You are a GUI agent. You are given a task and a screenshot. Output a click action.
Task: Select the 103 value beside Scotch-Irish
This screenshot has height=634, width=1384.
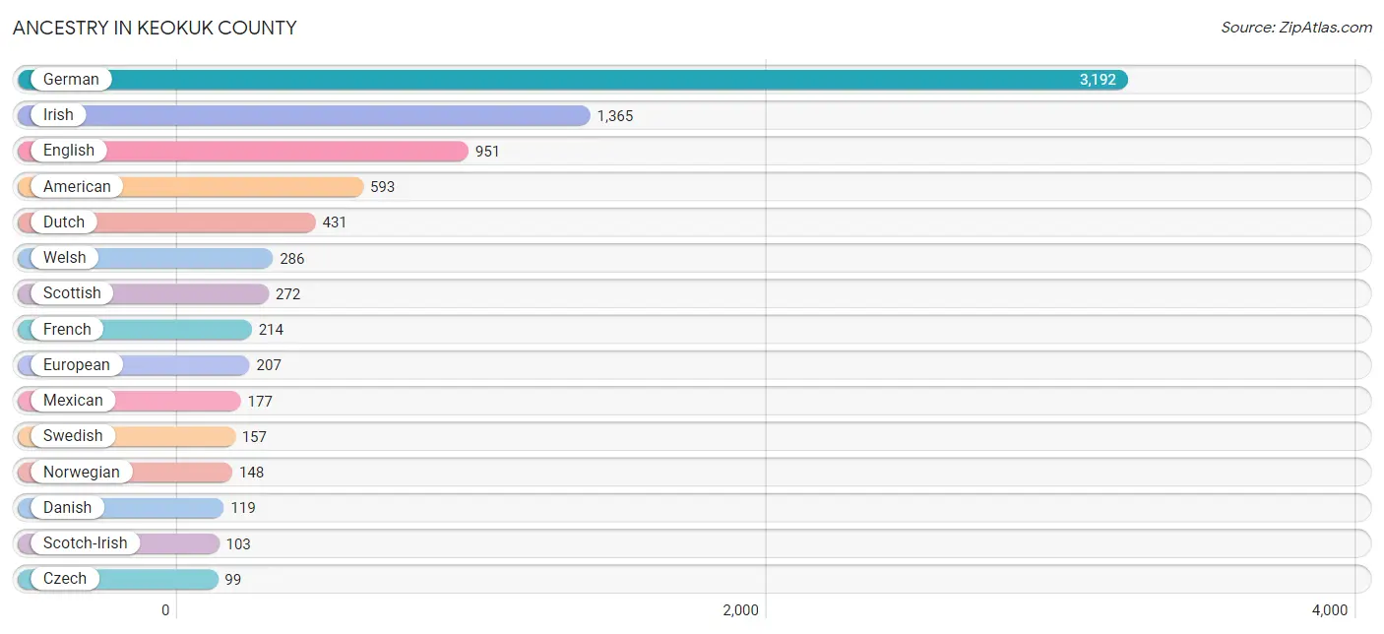click(238, 544)
